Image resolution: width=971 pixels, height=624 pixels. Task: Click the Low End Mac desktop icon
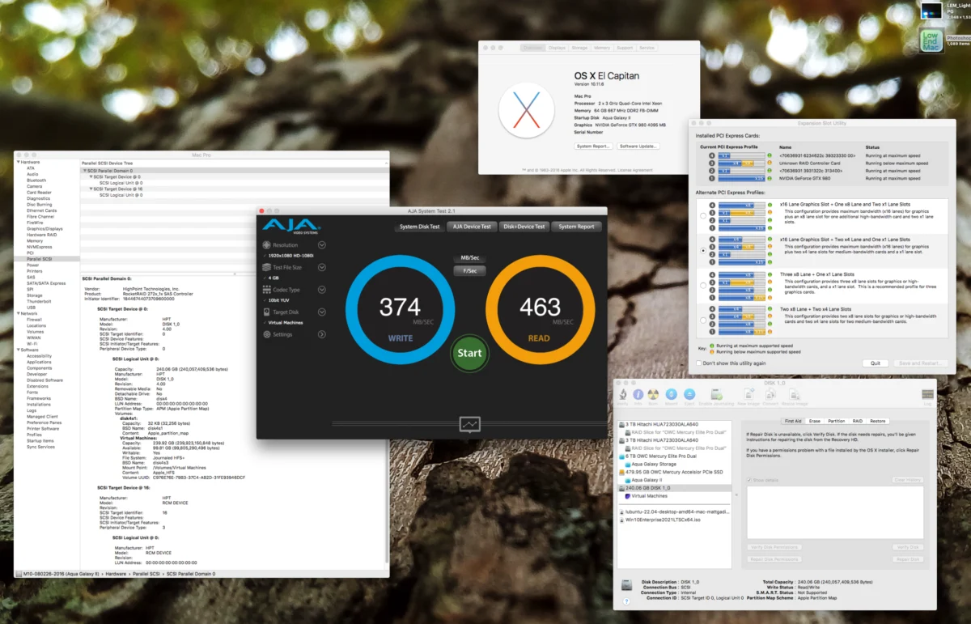click(931, 40)
